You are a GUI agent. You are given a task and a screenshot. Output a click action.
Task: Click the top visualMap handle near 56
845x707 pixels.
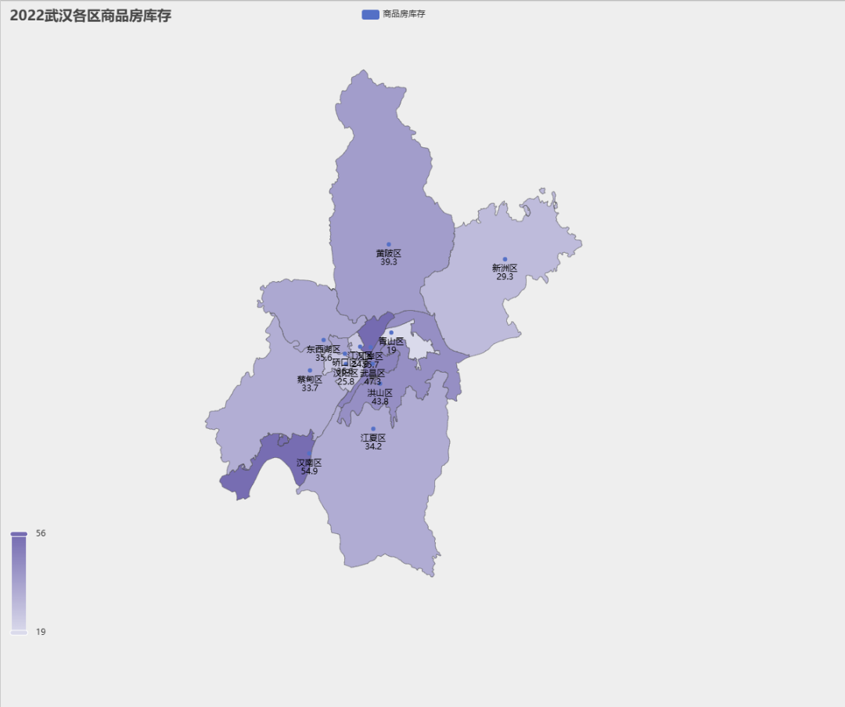click(x=19, y=534)
